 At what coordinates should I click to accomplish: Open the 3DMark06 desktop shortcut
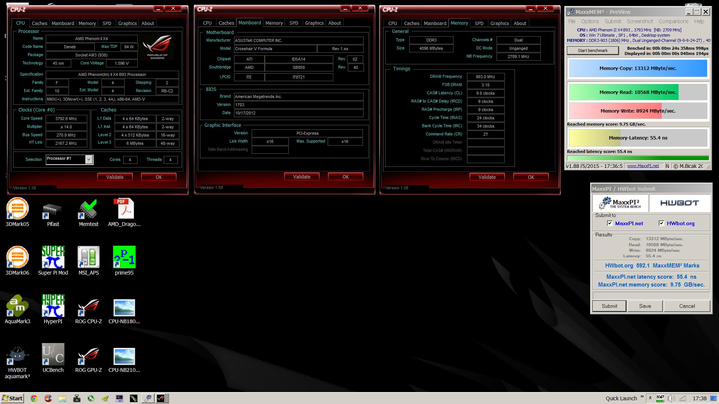click(17, 261)
